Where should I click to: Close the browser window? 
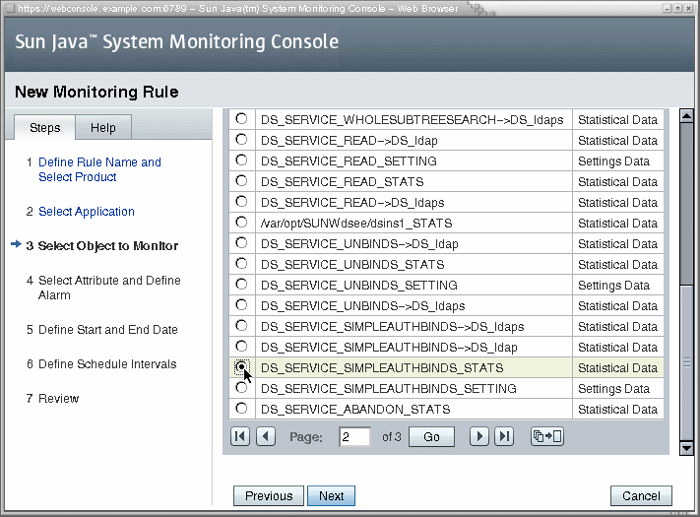(x=688, y=8)
